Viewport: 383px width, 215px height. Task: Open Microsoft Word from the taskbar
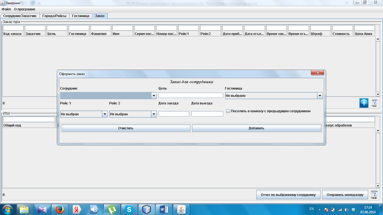tap(164, 209)
